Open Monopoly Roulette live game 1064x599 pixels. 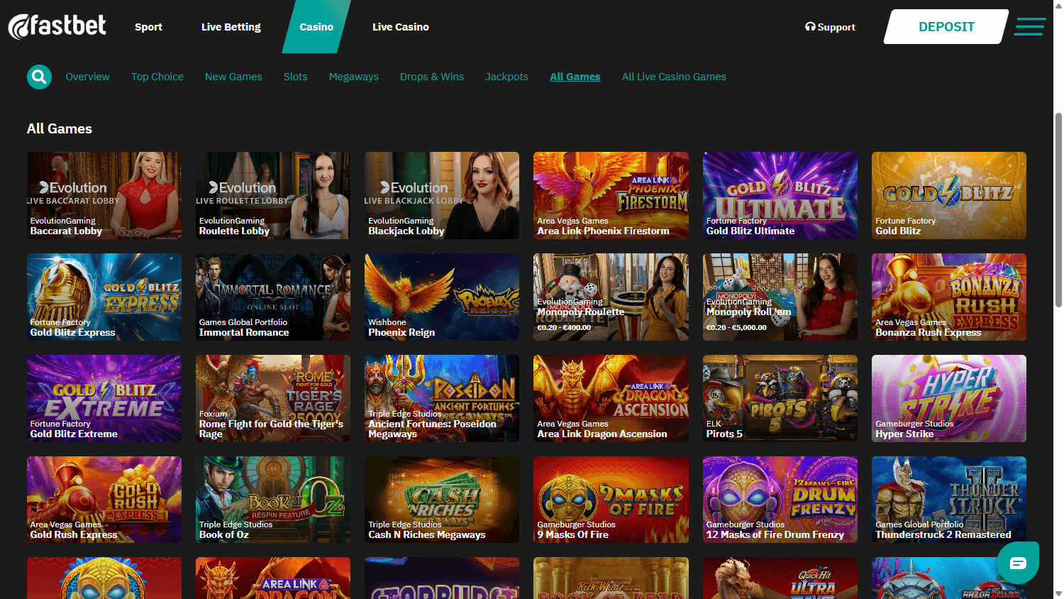[x=611, y=297]
